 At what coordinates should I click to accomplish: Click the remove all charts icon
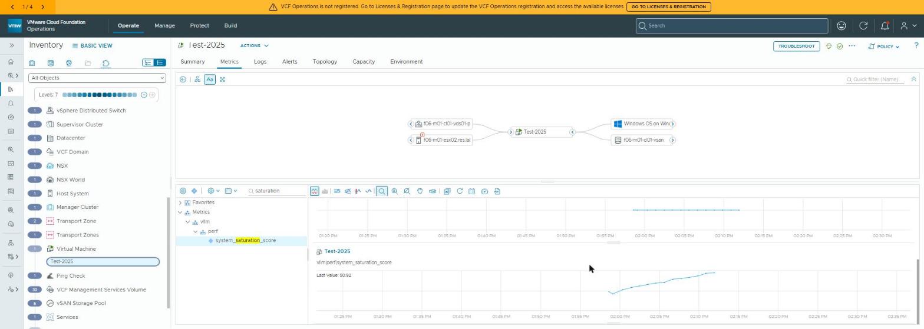pyautogui.click(x=447, y=191)
